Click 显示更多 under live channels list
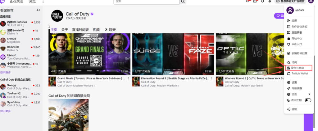The height and width of the screenshot is (131, 318). 5,72
